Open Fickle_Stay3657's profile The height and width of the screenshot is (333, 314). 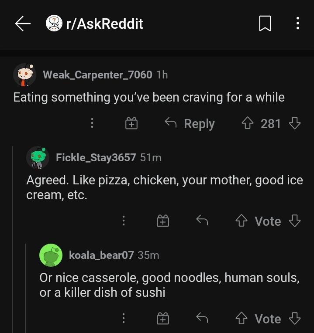[96, 157]
